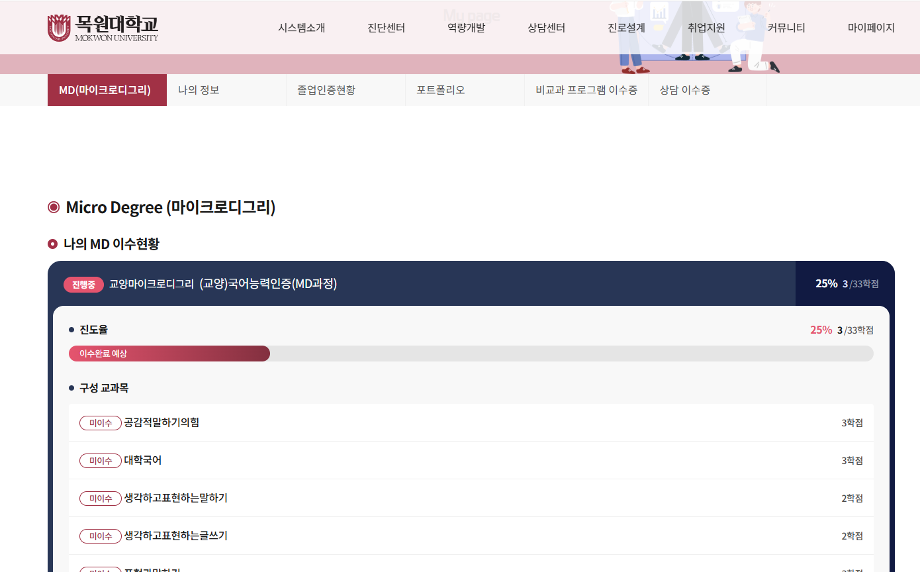This screenshot has width=920, height=572.
Task: Open the 상담센터 menu
Action: click(x=546, y=28)
